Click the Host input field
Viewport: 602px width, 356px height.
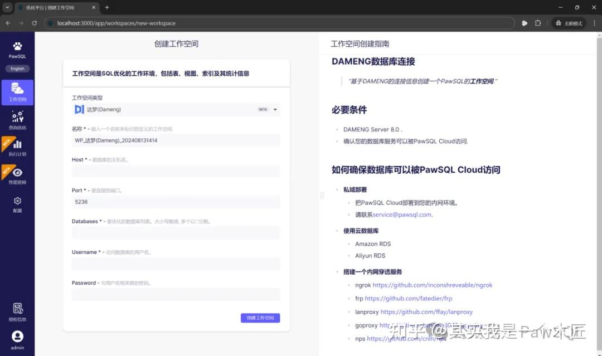coord(175,171)
